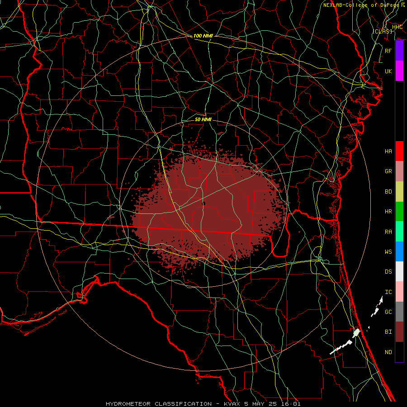The height and width of the screenshot is (407, 407).
Task: Select the yellow BD color swatch
Action: pyautogui.click(x=399, y=191)
